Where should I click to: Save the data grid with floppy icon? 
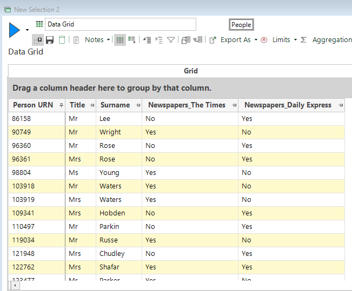50,40
